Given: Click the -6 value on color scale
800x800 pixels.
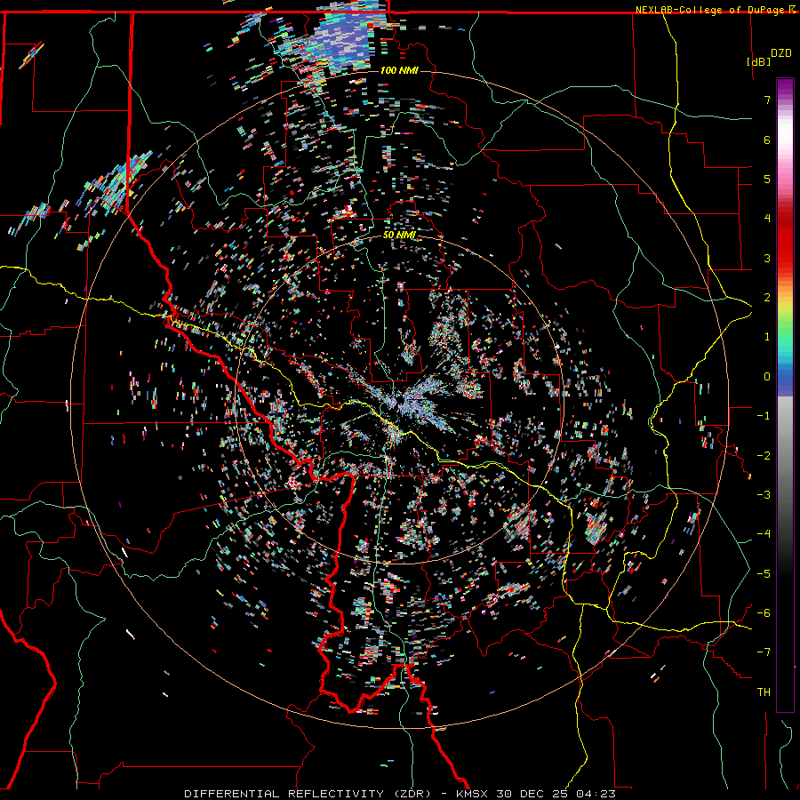Looking at the screenshot, I should tap(764, 613).
